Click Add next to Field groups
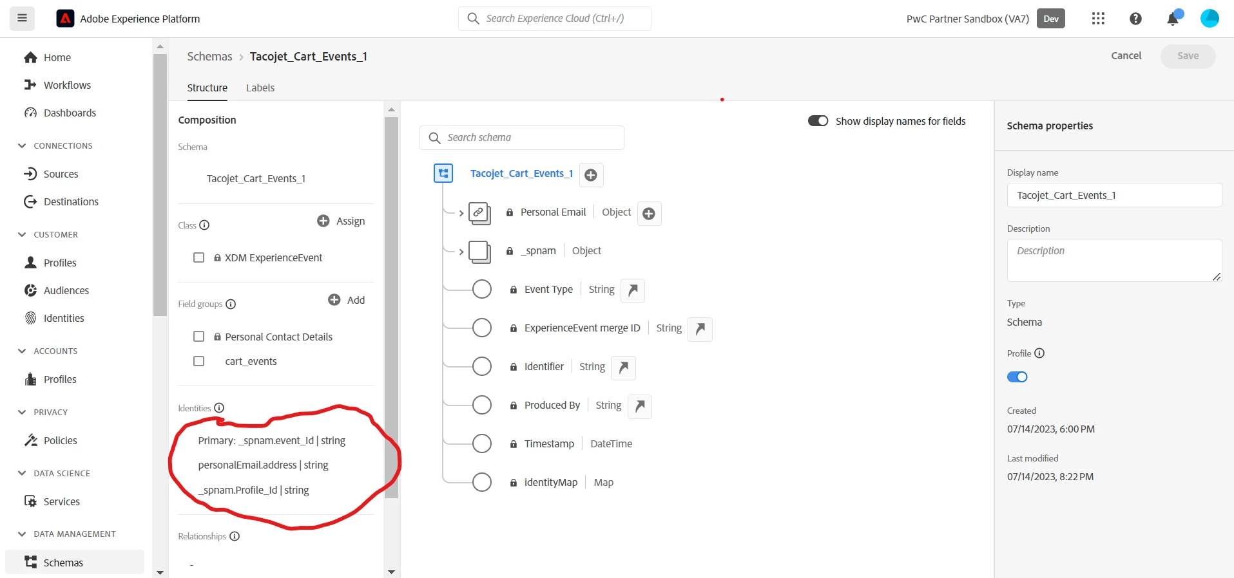 click(x=347, y=300)
